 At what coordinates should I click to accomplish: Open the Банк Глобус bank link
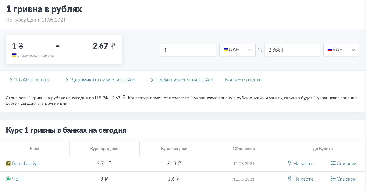(26, 163)
